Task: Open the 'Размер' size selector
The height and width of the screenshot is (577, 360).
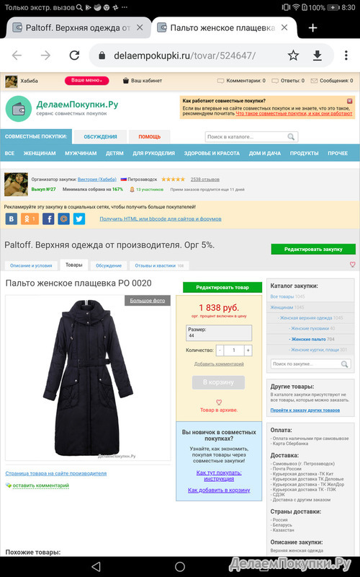Action: [219, 332]
